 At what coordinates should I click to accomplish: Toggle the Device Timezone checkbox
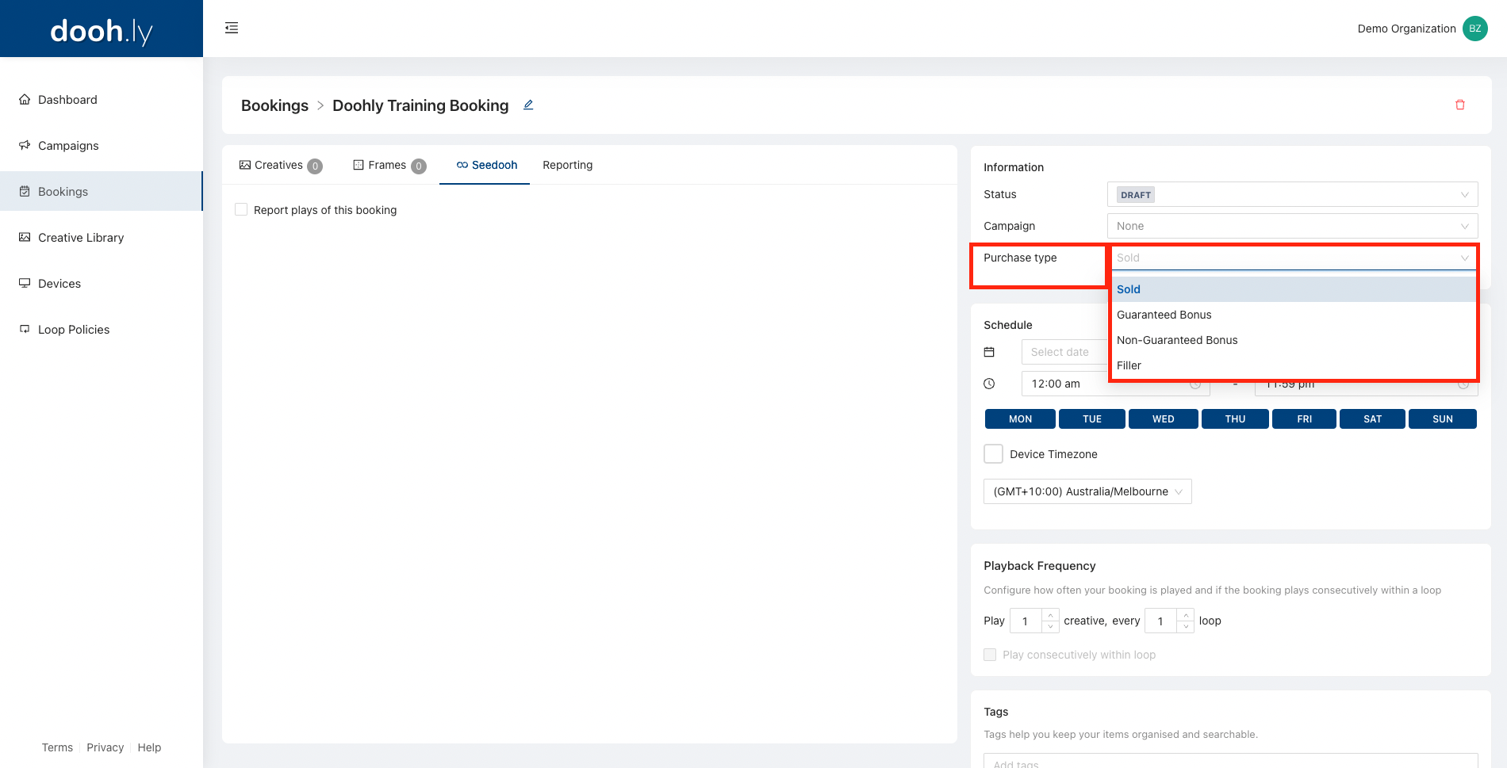coord(993,454)
